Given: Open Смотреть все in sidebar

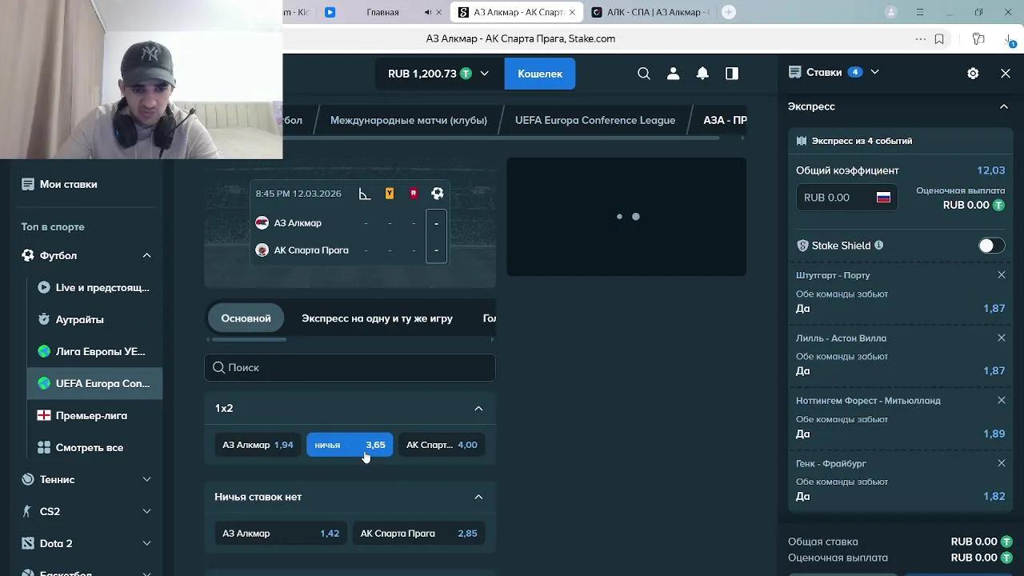Looking at the screenshot, I should coord(94,447).
